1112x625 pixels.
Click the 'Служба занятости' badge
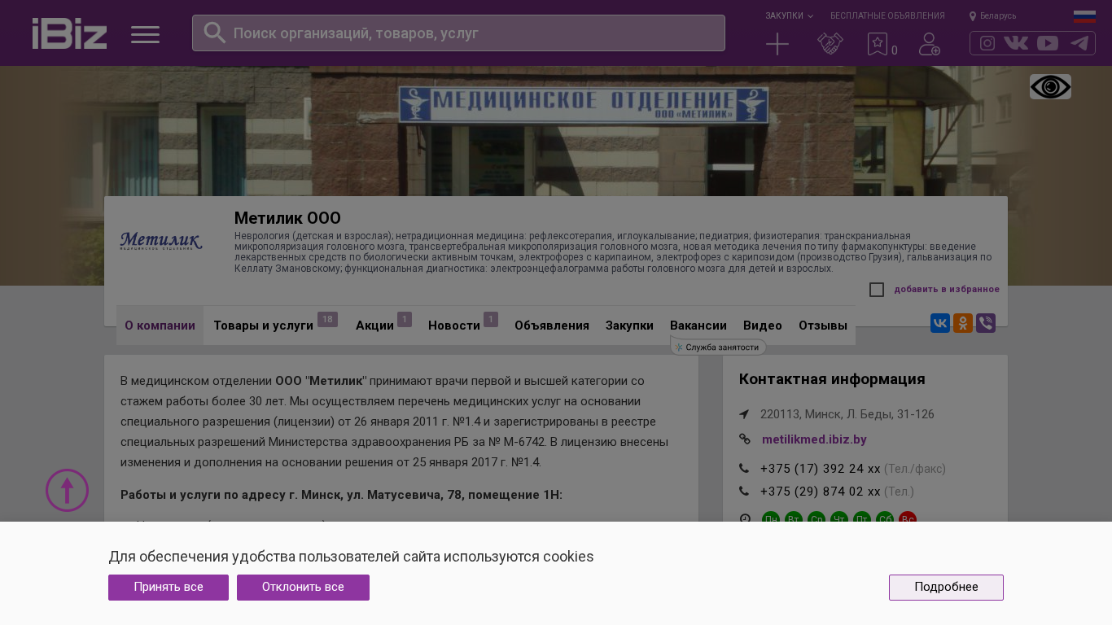[x=718, y=347]
